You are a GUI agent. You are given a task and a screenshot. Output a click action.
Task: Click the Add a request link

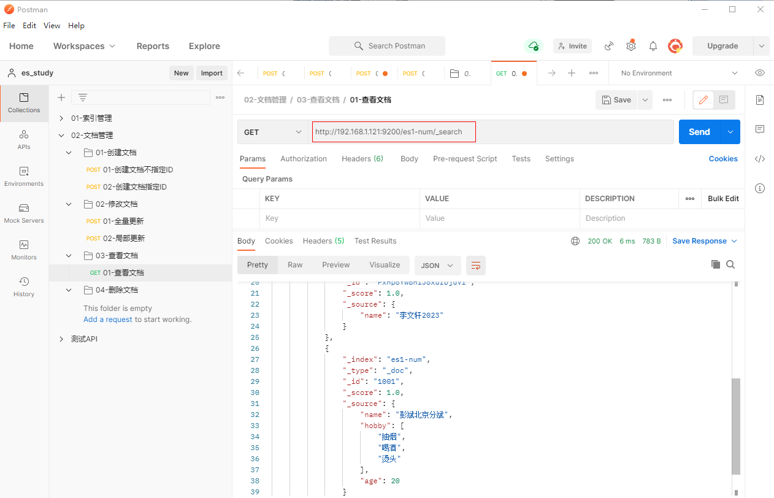pos(108,320)
